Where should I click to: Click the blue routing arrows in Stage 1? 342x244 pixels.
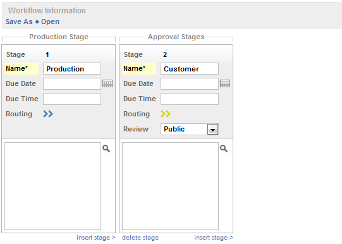(x=48, y=114)
